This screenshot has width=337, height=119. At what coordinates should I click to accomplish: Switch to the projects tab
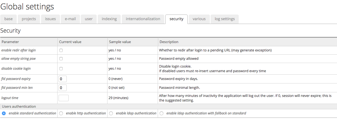pyautogui.click(x=29, y=19)
